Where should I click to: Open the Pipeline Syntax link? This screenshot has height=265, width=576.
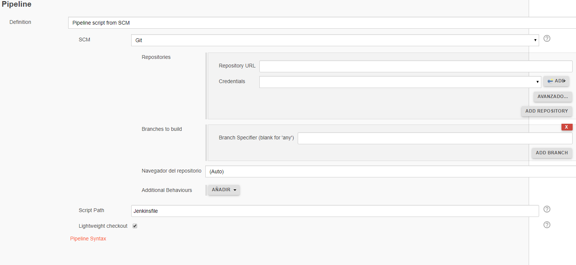[88, 239]
